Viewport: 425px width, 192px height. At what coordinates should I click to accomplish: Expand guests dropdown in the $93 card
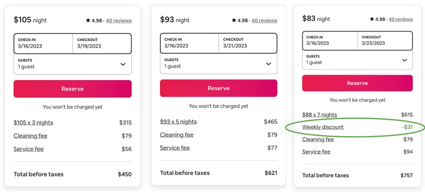coord(269,64)
